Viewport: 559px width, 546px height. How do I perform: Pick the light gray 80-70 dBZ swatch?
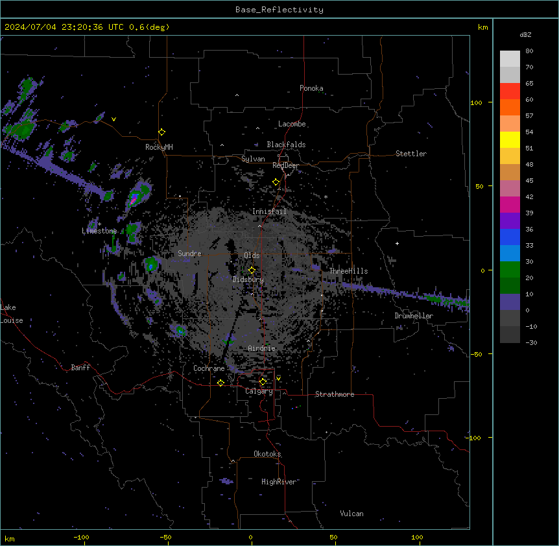510,59
